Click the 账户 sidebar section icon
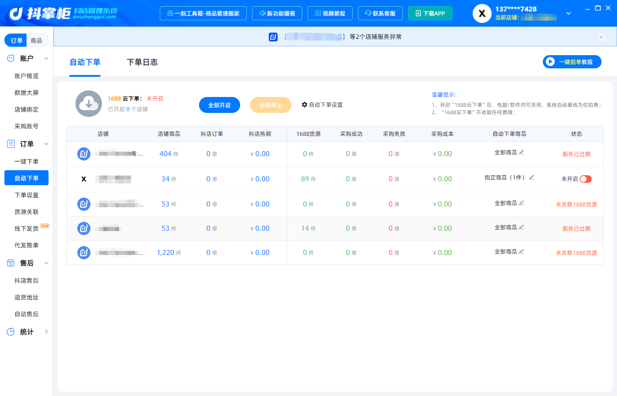Image resolution: width=617 pixels, height=396 pixels. click(11, 58)
